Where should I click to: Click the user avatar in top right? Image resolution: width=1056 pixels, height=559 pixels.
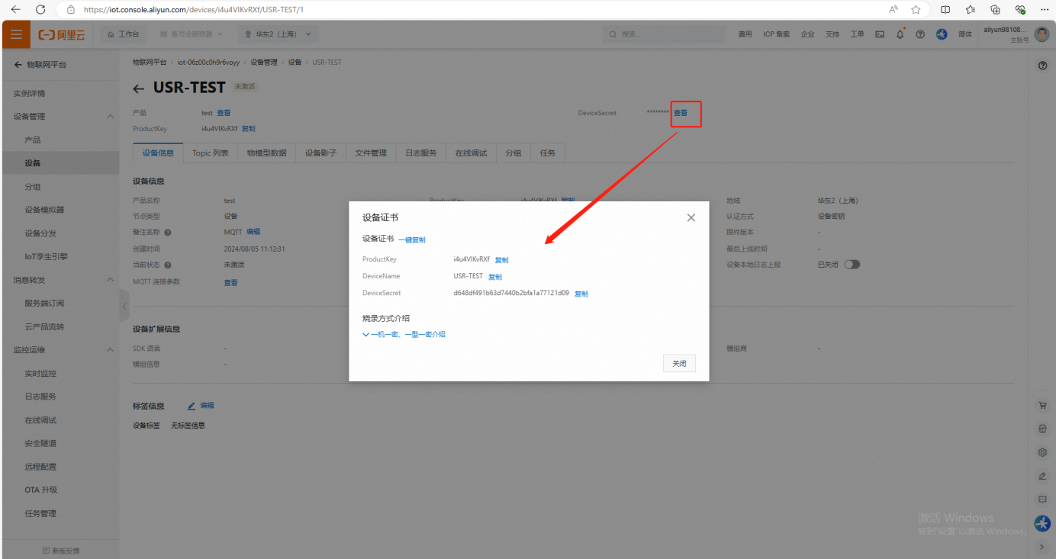[x=1042, y=34]
